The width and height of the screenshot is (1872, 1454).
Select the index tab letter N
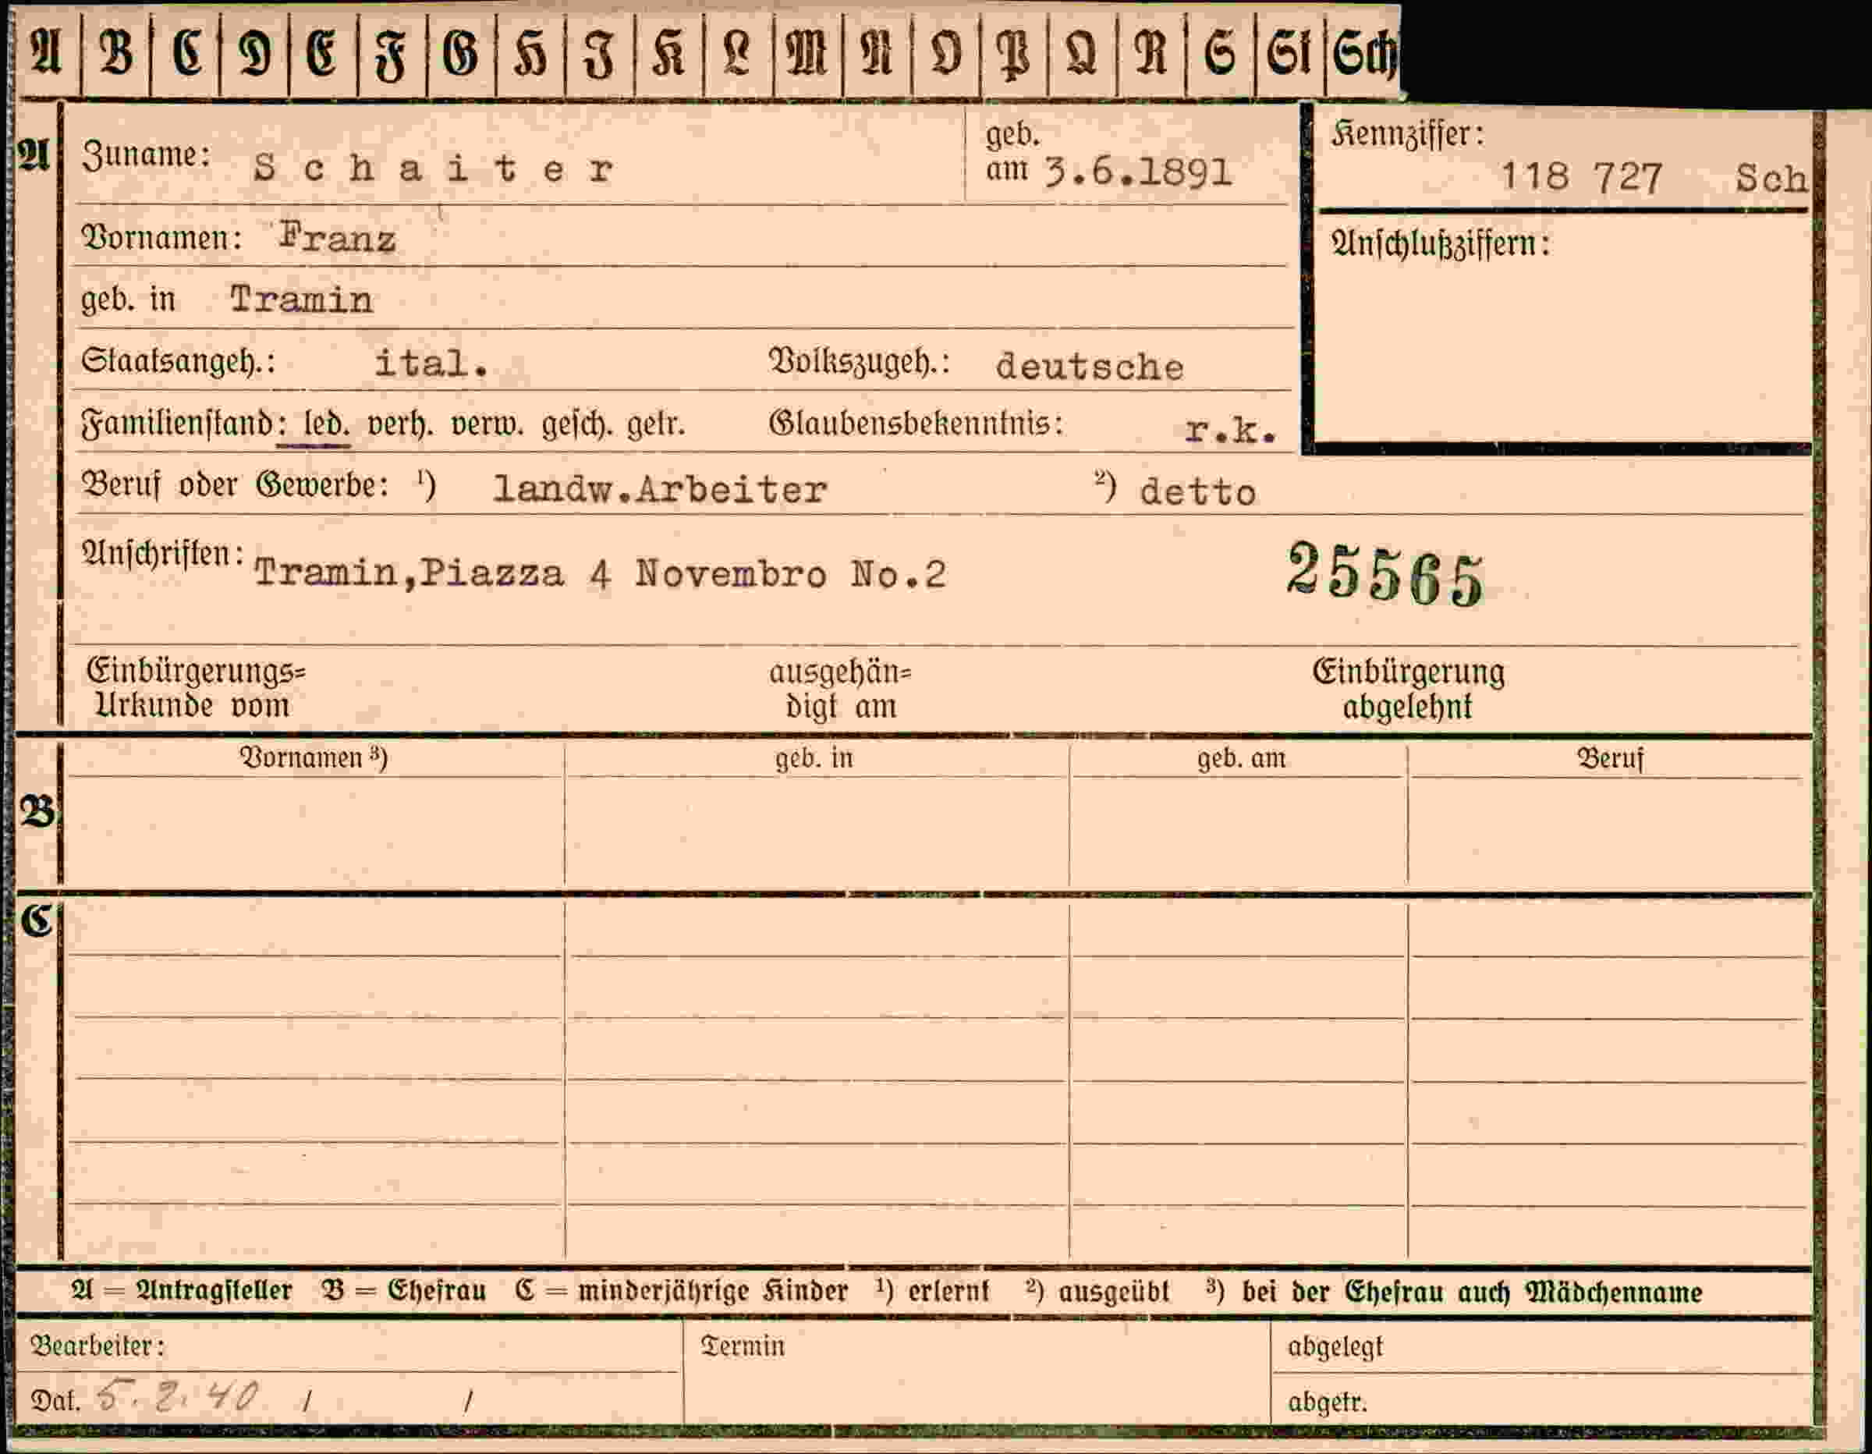[x=877, y=52]
